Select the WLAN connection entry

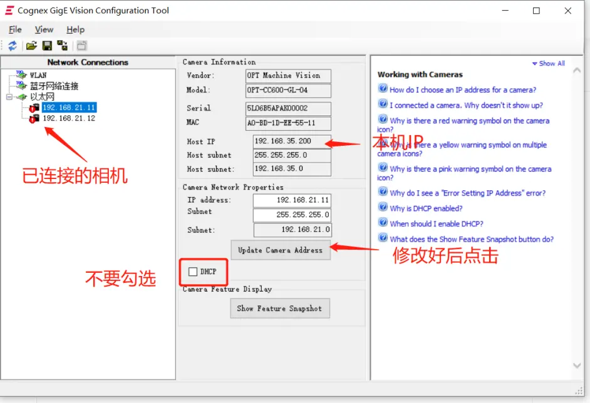(38, 75)
